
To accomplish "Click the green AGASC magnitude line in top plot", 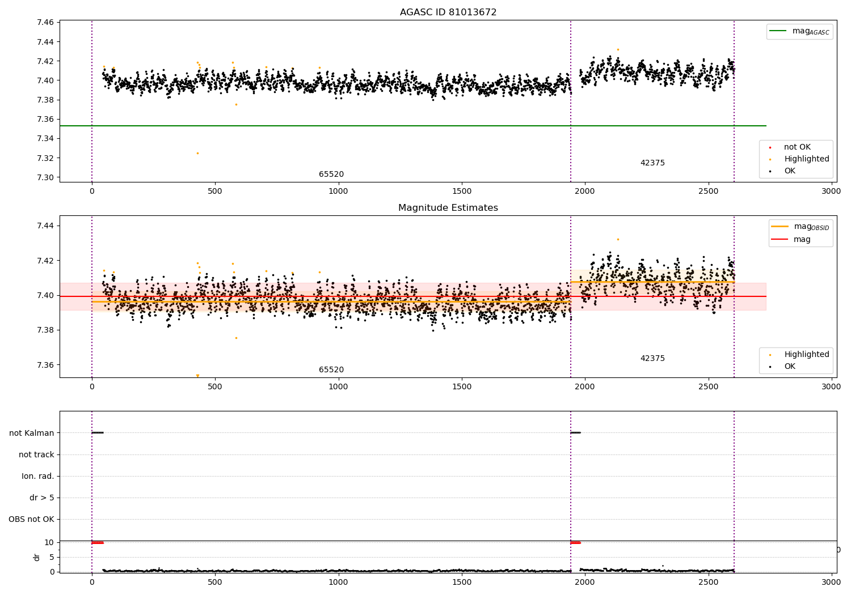I will coord(413,126).
